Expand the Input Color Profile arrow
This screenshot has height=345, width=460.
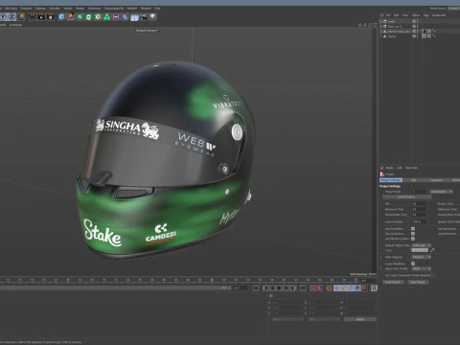tap(381, 268)
